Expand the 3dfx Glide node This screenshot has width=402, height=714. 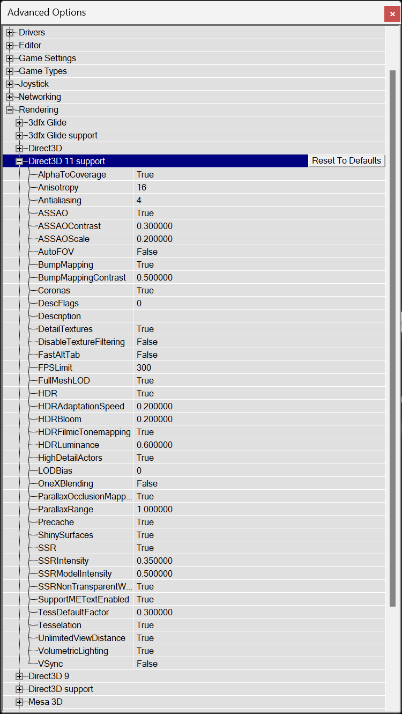point(19,123)
